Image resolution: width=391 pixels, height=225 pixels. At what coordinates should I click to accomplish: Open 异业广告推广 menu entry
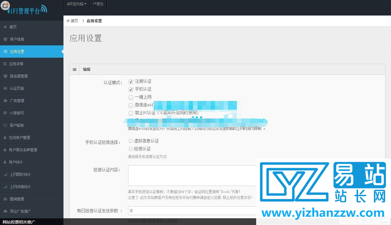coord(32,211)
